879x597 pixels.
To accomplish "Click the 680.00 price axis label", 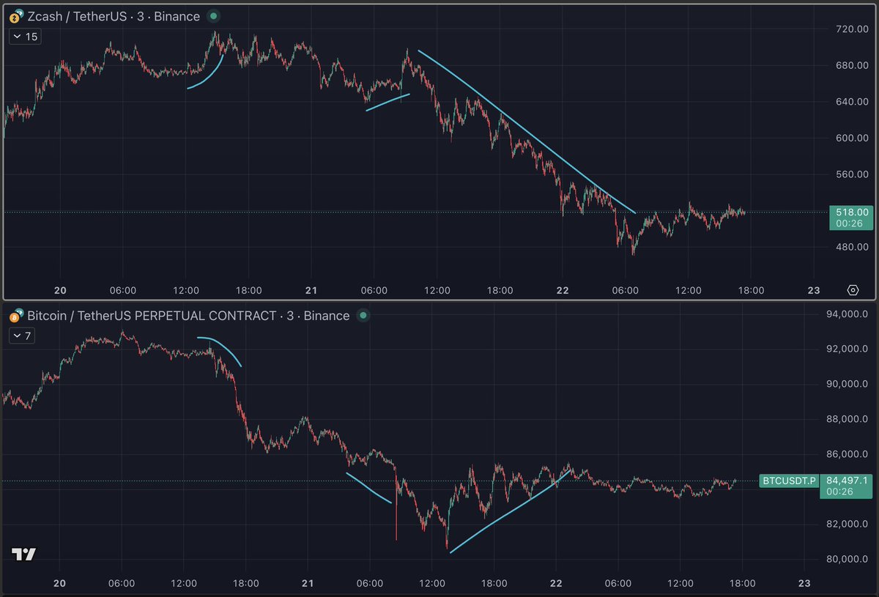I will (853, 65).
